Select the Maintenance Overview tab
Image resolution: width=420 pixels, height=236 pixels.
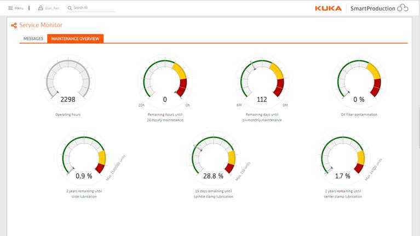(75, 39)
